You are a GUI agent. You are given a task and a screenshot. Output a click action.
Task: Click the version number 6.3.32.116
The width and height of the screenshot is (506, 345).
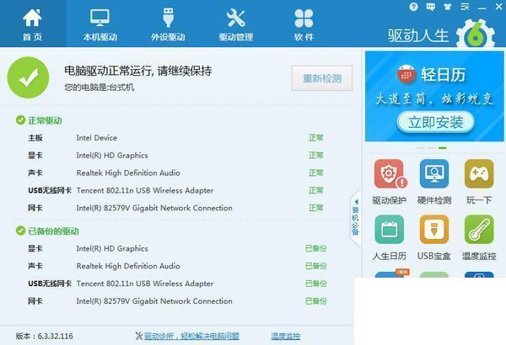point(55,337)
